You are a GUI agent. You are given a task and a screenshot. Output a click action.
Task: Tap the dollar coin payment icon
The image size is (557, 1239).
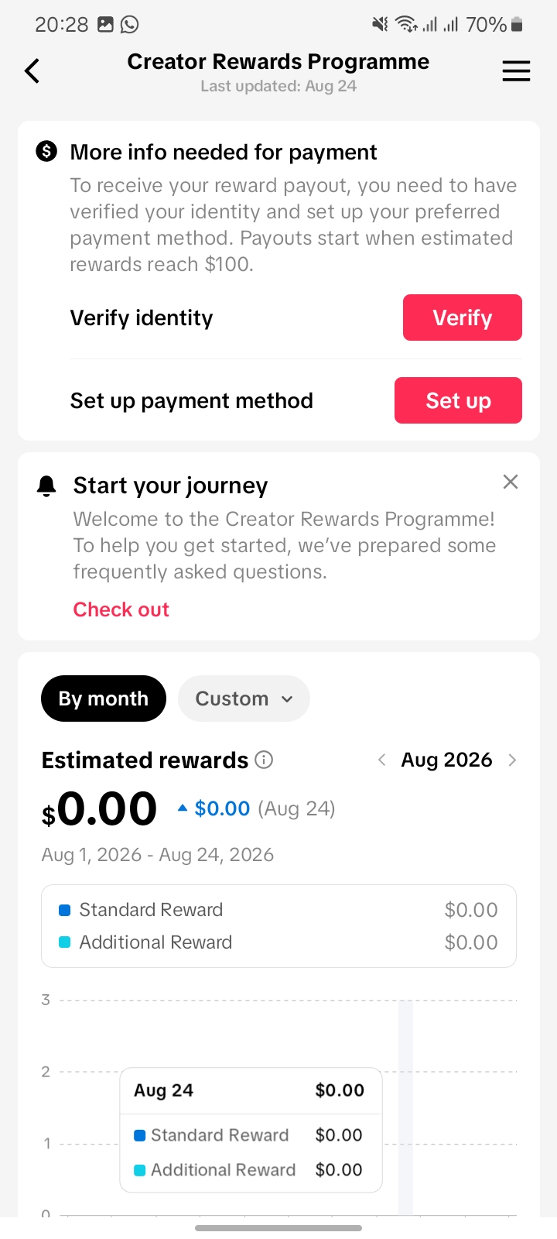point(46,151)
